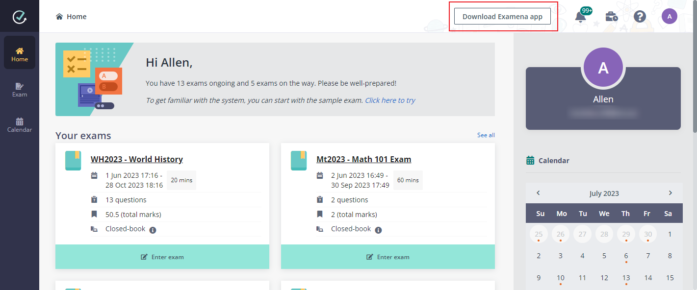Click World History book icon
Viewport: 697px width, 290px height.
tap(73, 161)
